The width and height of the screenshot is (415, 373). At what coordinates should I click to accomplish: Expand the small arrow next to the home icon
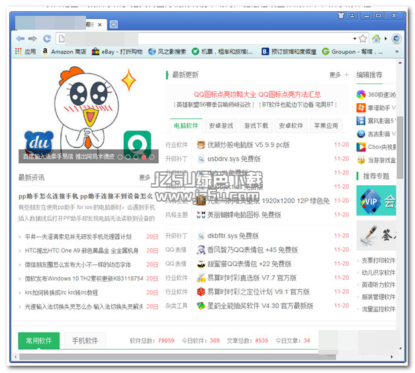click(x=385, y=38)
